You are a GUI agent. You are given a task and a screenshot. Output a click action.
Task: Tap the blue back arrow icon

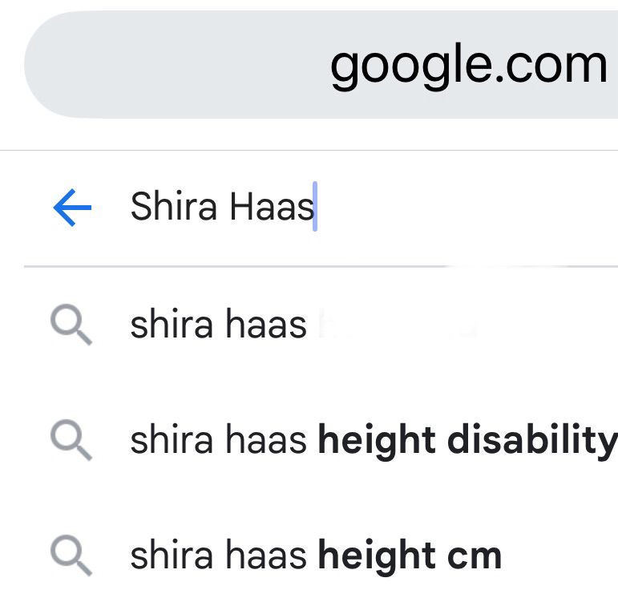(x=72, y=208)
